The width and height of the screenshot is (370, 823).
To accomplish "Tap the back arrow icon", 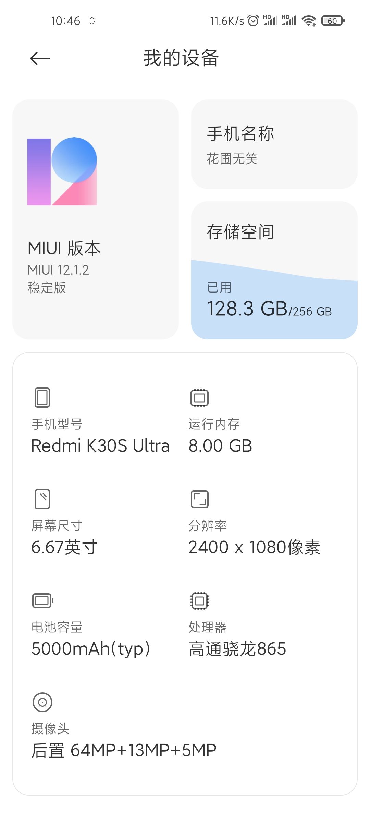I will coord(40,58).
